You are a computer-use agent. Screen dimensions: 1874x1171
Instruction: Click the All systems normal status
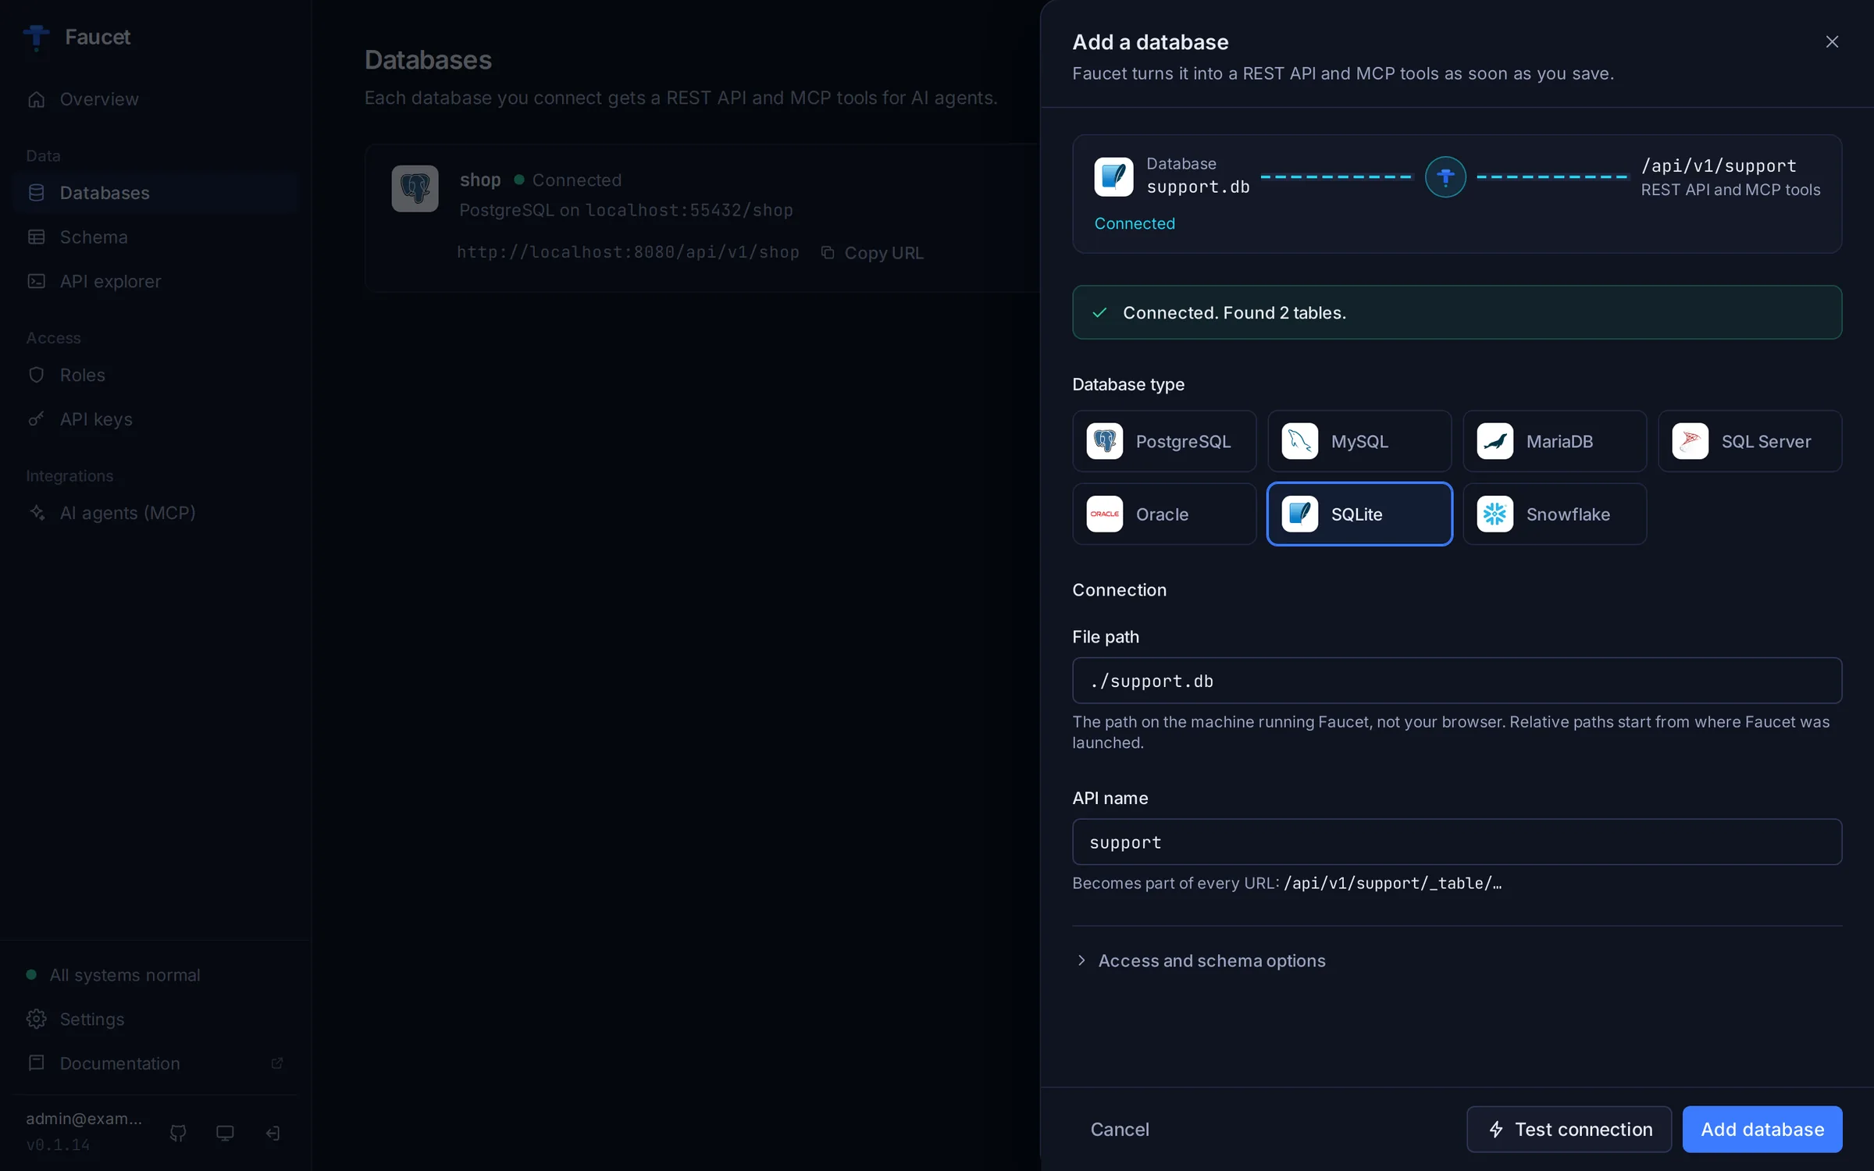click(x=113, y=975)
